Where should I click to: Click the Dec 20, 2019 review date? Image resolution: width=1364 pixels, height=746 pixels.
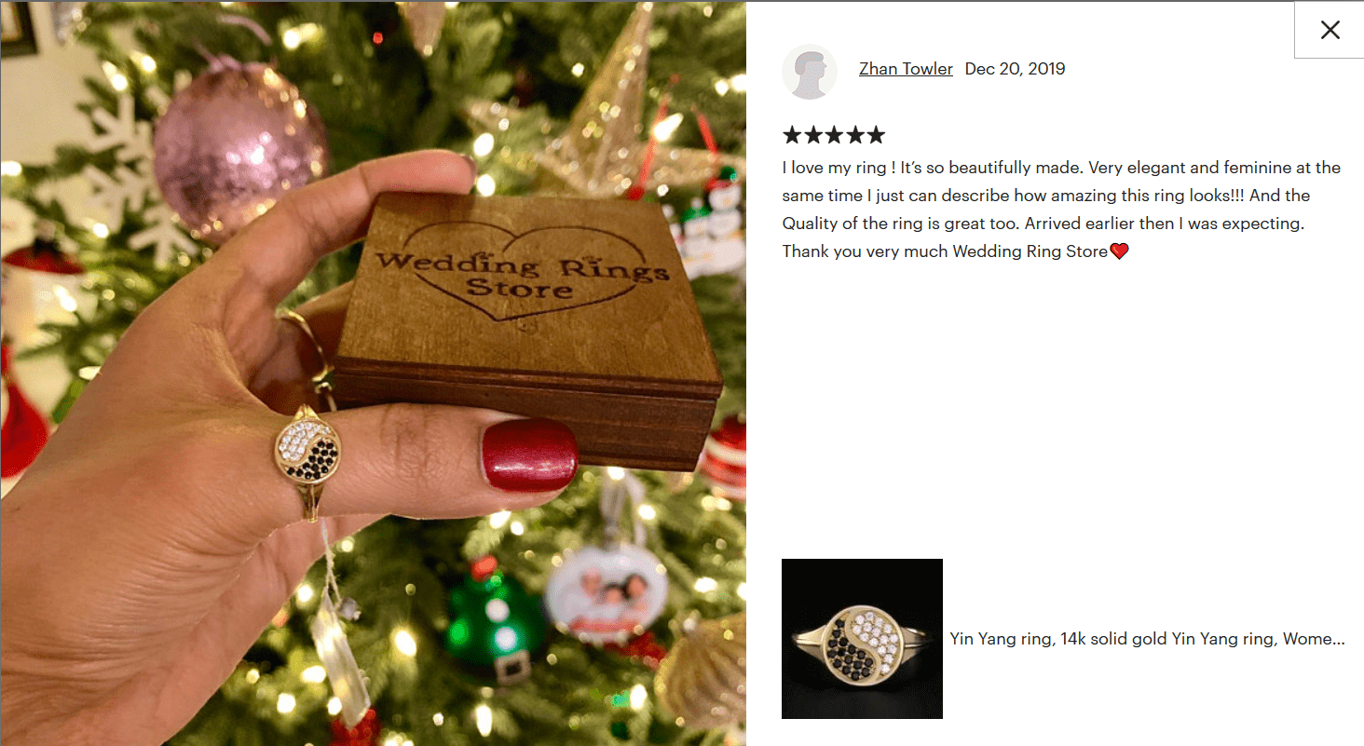pyautogui.click(x=1015, y=69)
